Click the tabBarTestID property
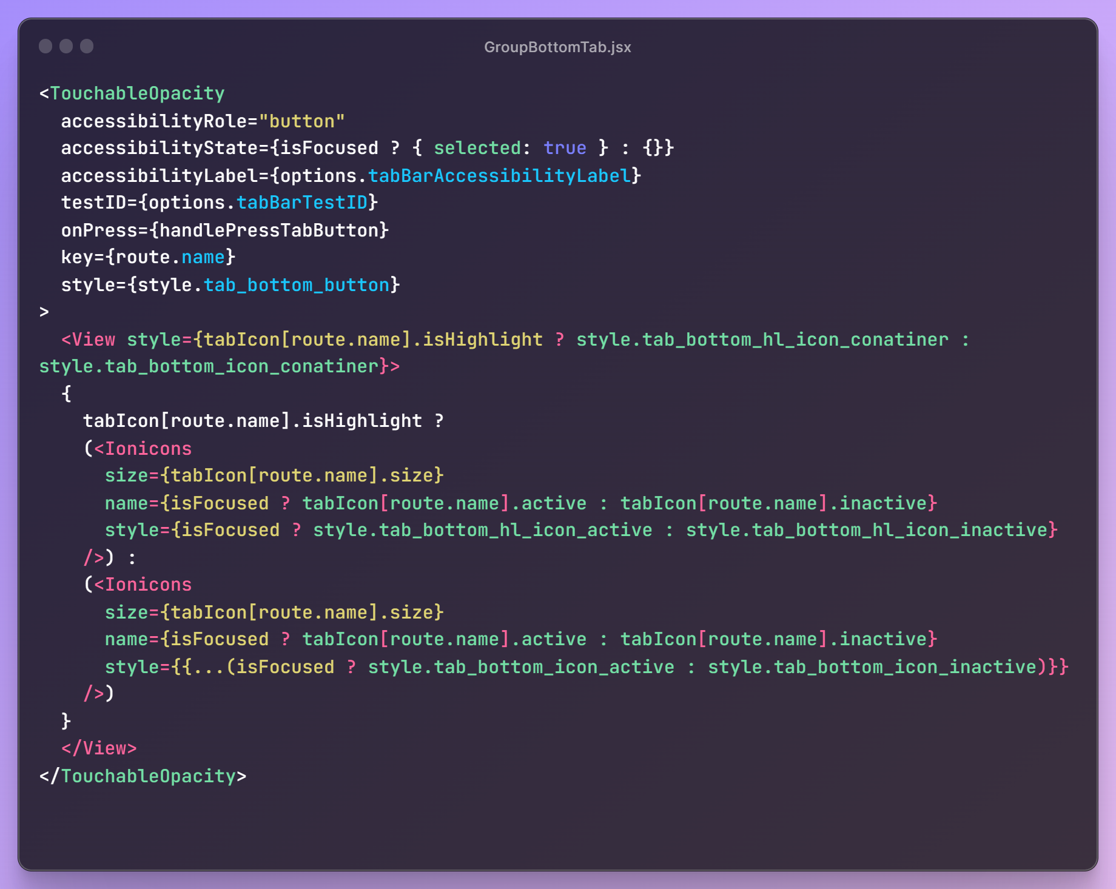The width and height of the screenshot is (1116, 889). [x=302, y=203]
